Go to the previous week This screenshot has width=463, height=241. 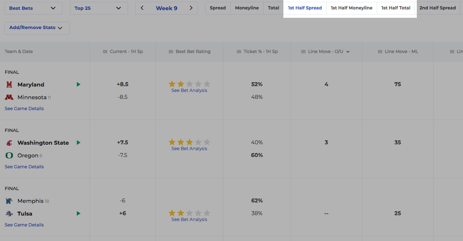click(142, 8)
